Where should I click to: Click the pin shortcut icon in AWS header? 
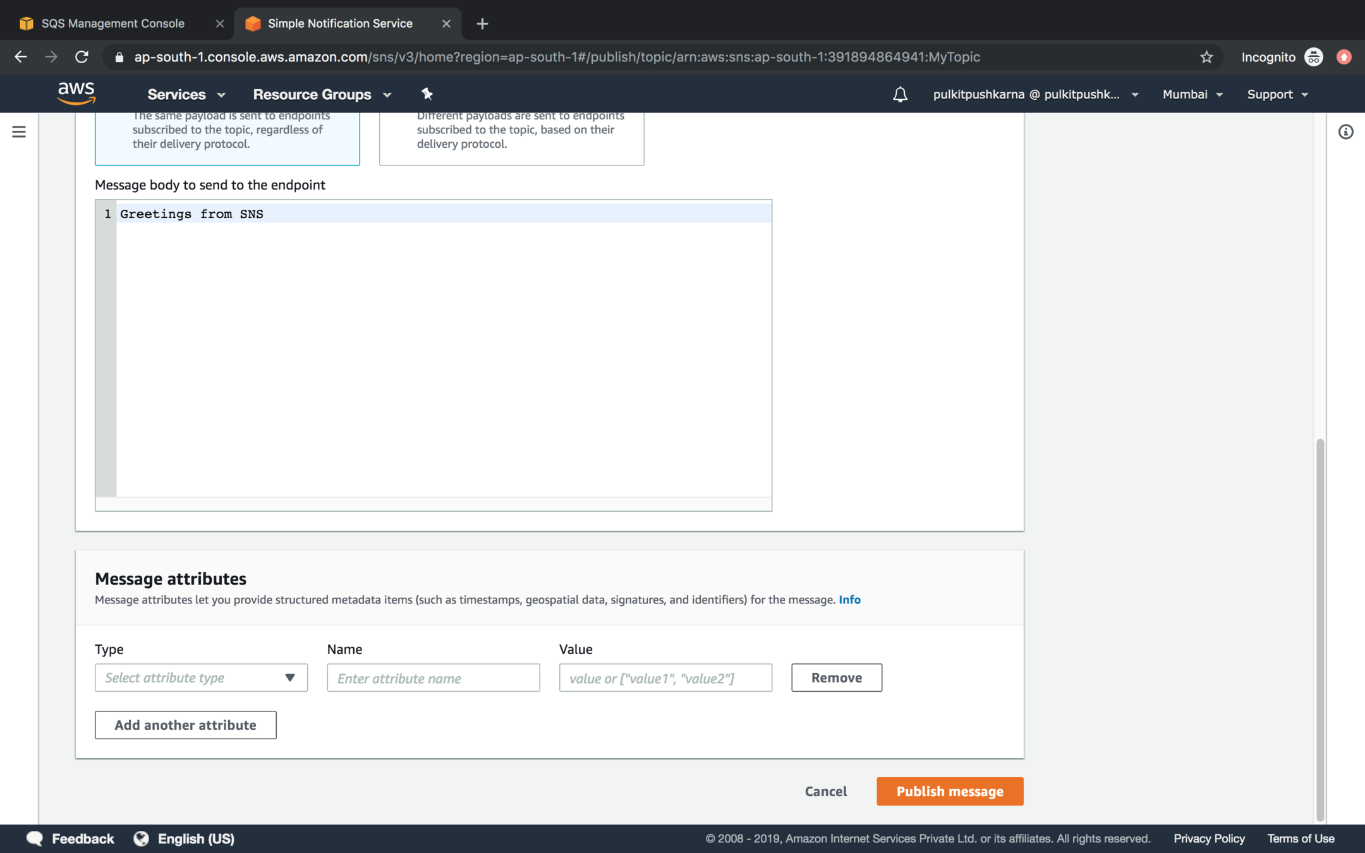tap(427, 94)
